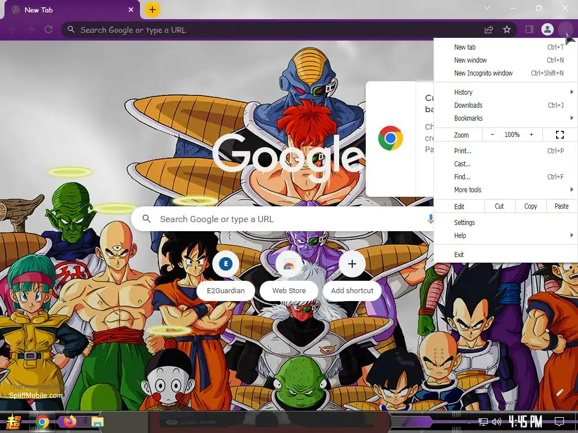This screenshot has width=578, height=433.
Task: Share this page via the share icon
Action: (x=489, y=29)
